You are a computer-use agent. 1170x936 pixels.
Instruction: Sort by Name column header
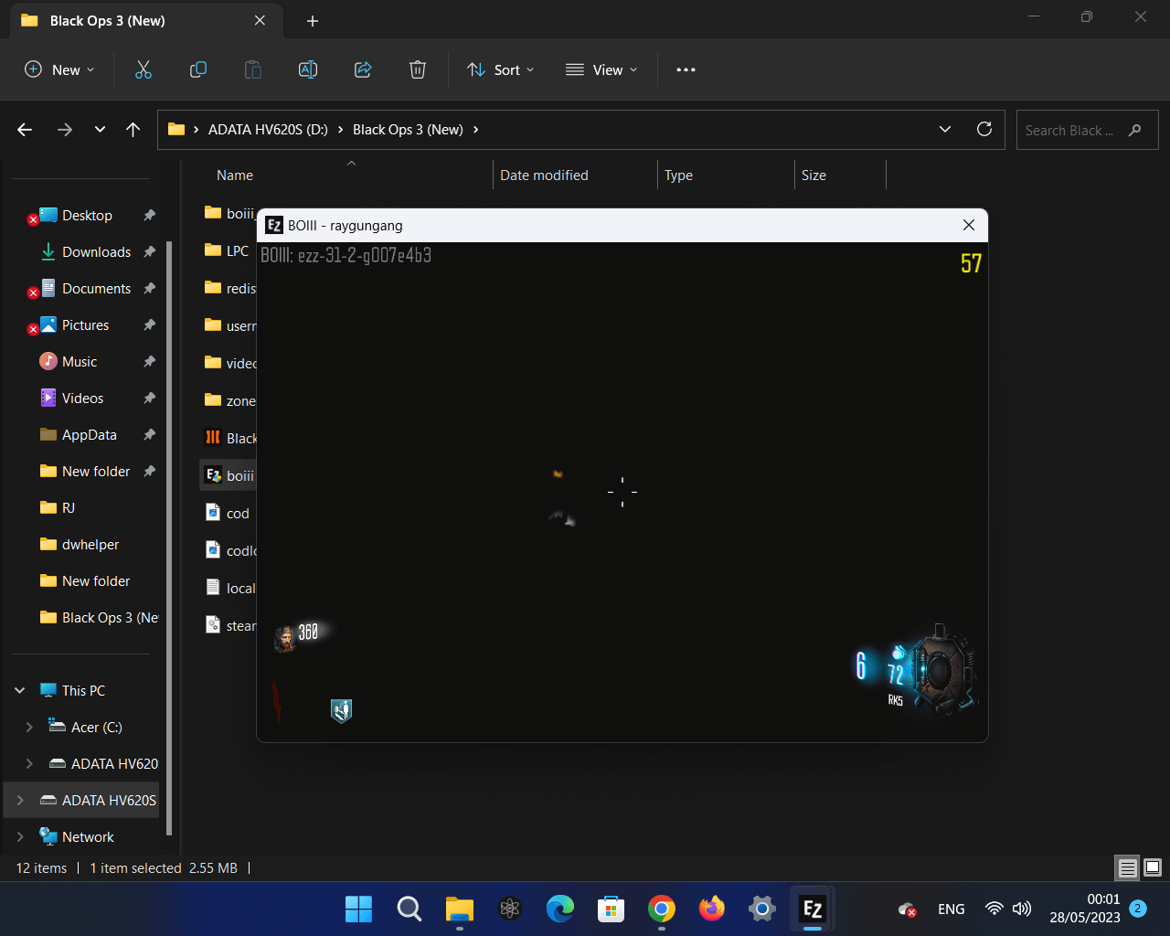pyautogui.click(x=235, y=175)
